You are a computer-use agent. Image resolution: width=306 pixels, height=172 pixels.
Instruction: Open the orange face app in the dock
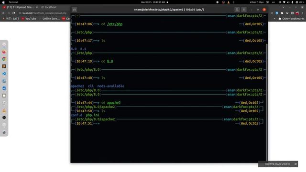4,110
